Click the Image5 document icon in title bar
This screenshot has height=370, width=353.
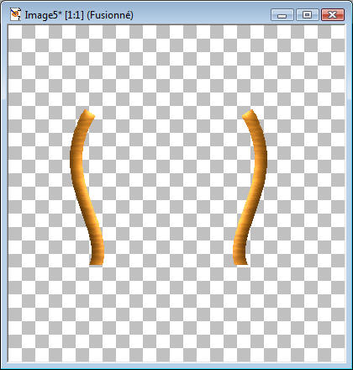(x=15, y=14)
